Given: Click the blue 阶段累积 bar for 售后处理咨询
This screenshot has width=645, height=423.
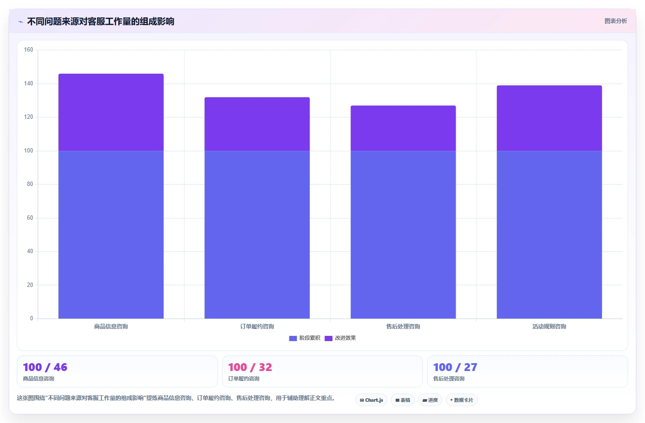Looking at the screenshot, I should pyautogui.click(x=403, y=234).
